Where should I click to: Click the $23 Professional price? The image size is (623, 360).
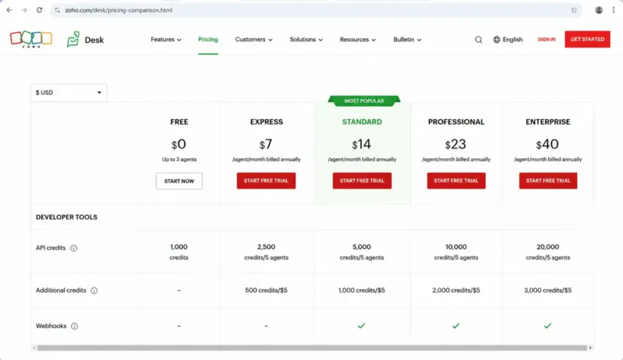pos(456,144)
